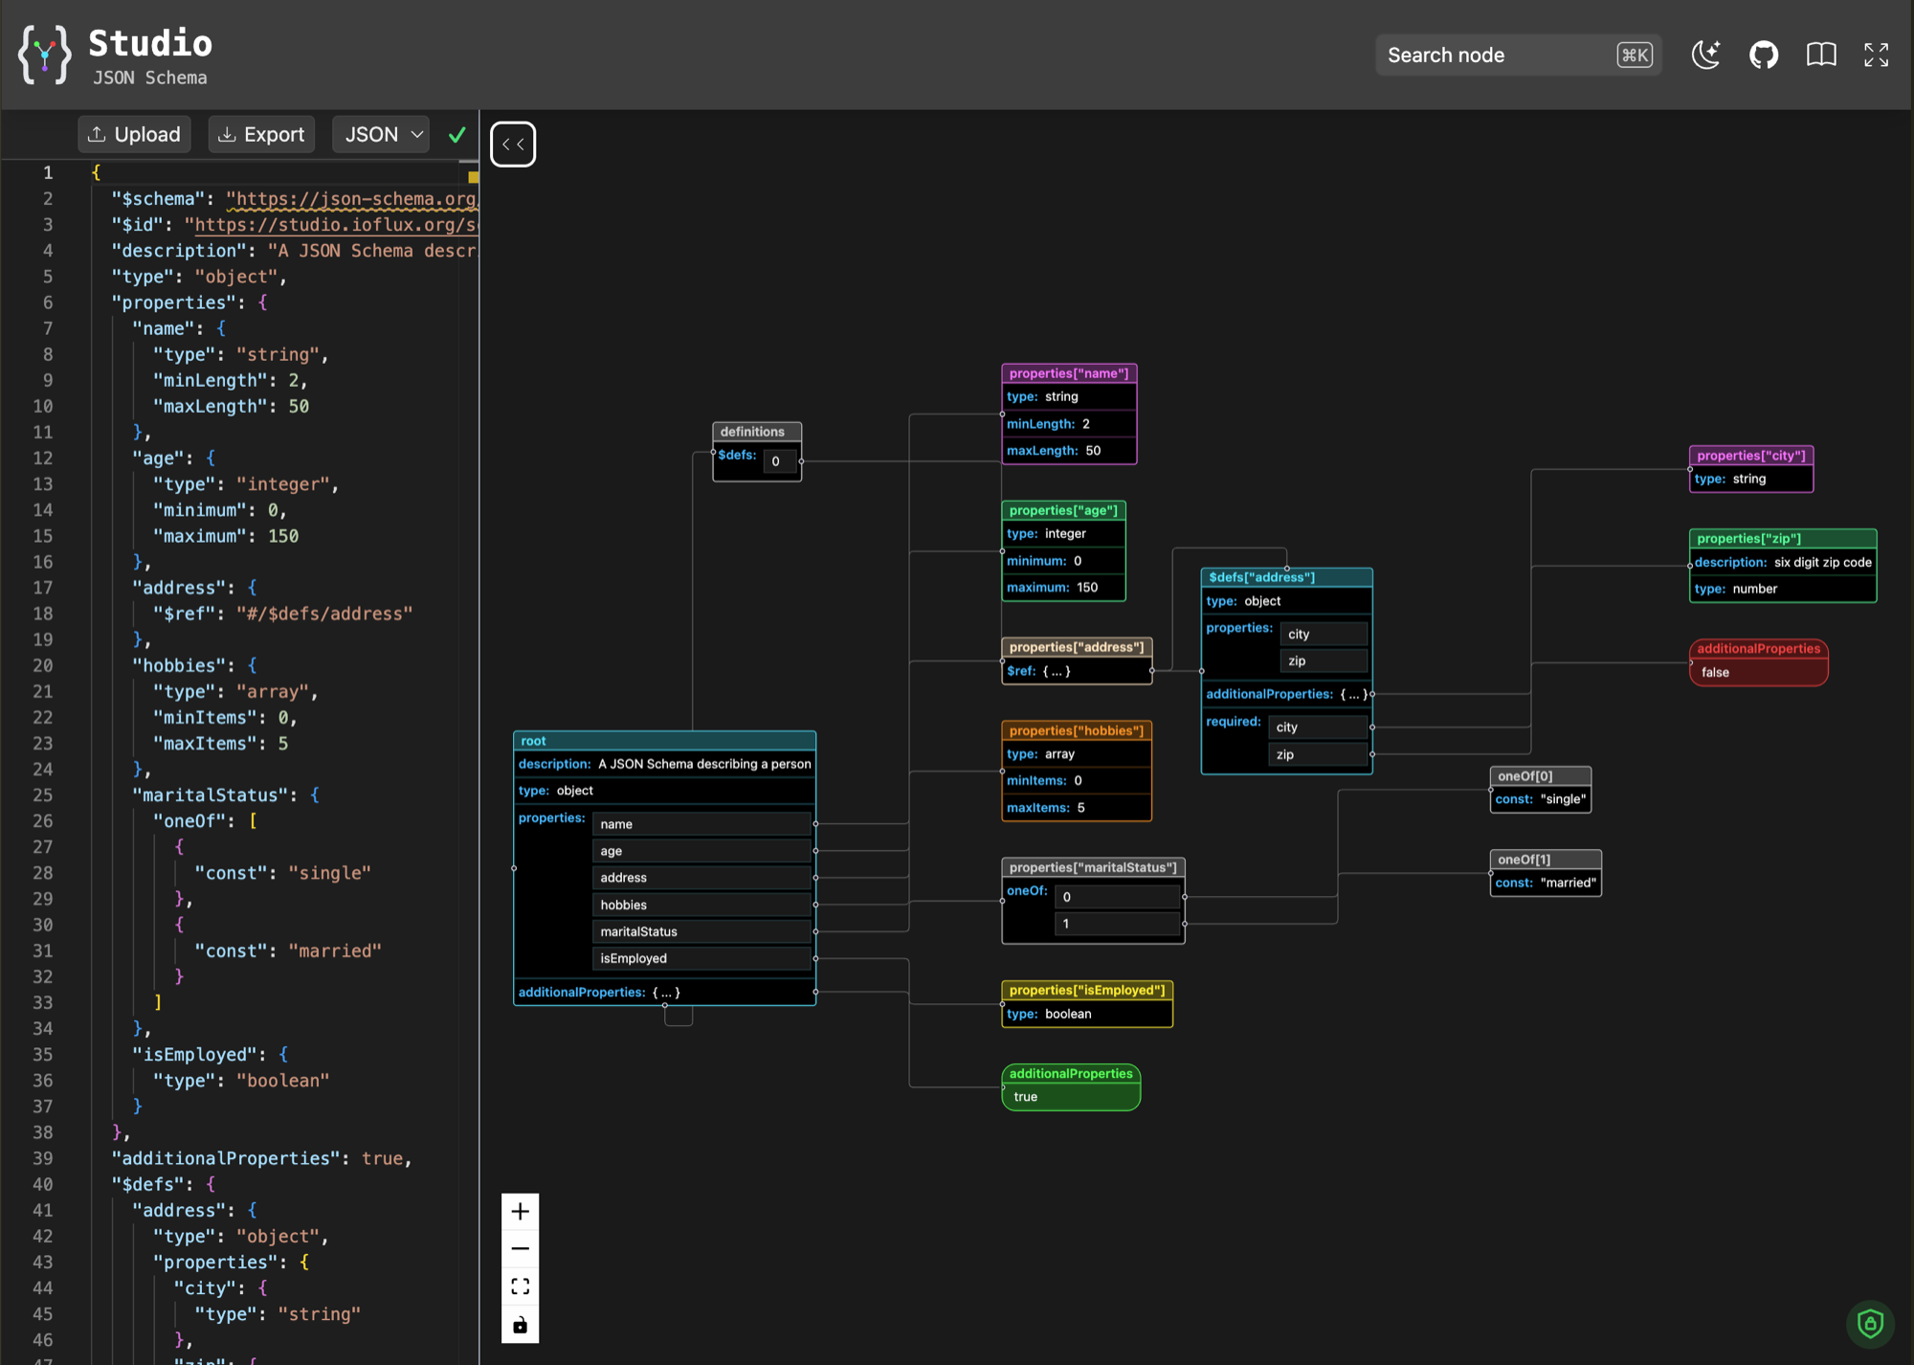
Task: Fit graph to view icon
Action: 520,1287
